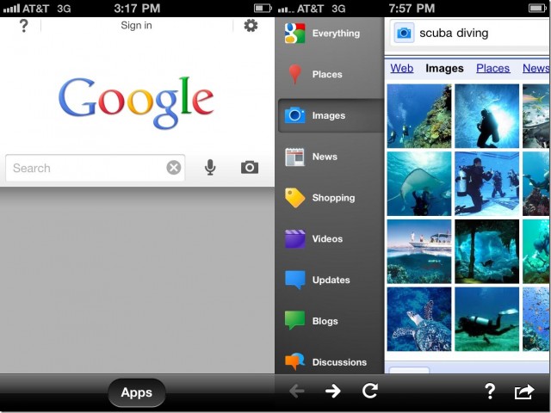Tap Sign in at top
Viewport: 551px width, 413px height.
[136, 25]
